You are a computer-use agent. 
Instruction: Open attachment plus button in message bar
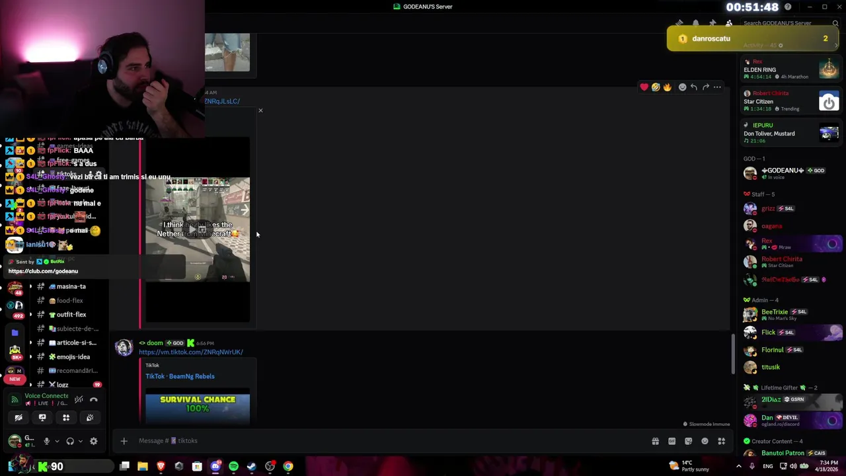124,441
